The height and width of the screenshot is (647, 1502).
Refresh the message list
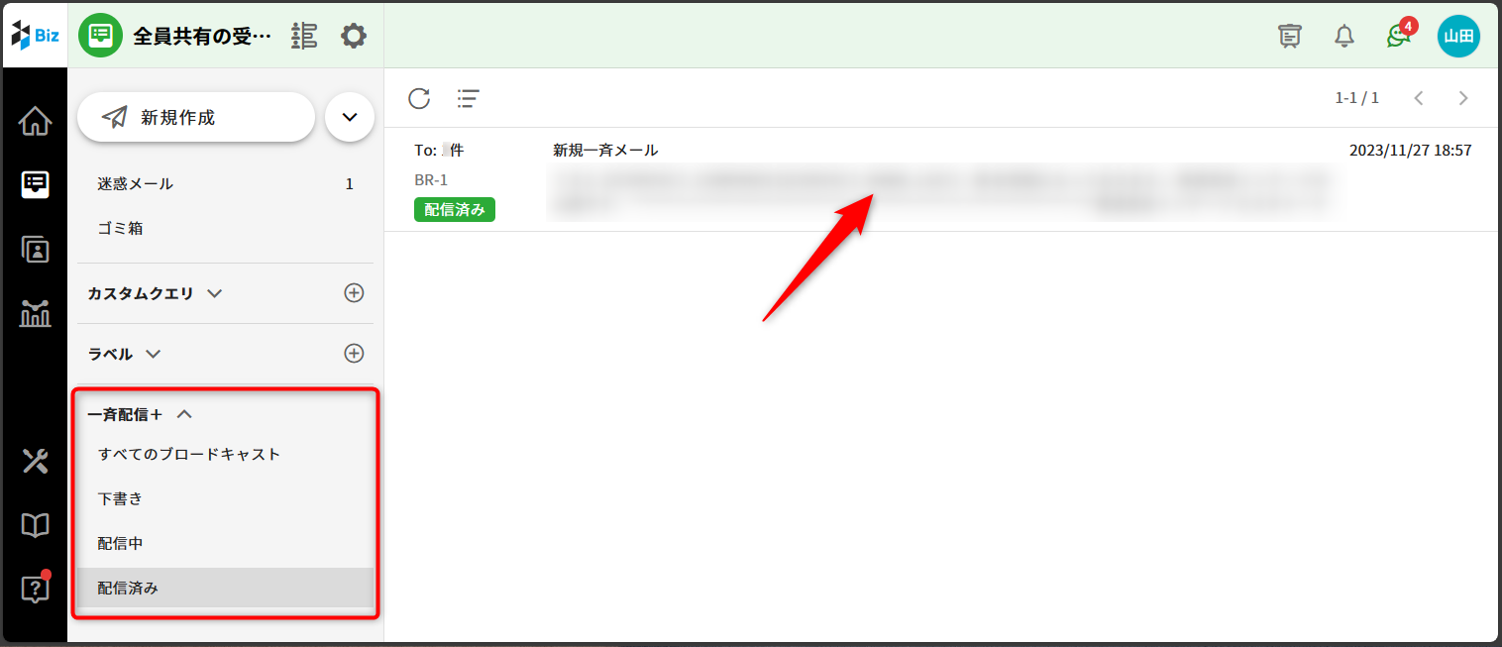(x=419, y=98)
